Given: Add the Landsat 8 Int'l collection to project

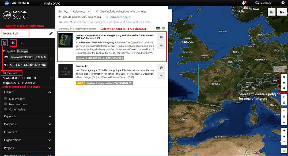Looking at the screenshot, I should pyautogui.click(x=161, y=76).
